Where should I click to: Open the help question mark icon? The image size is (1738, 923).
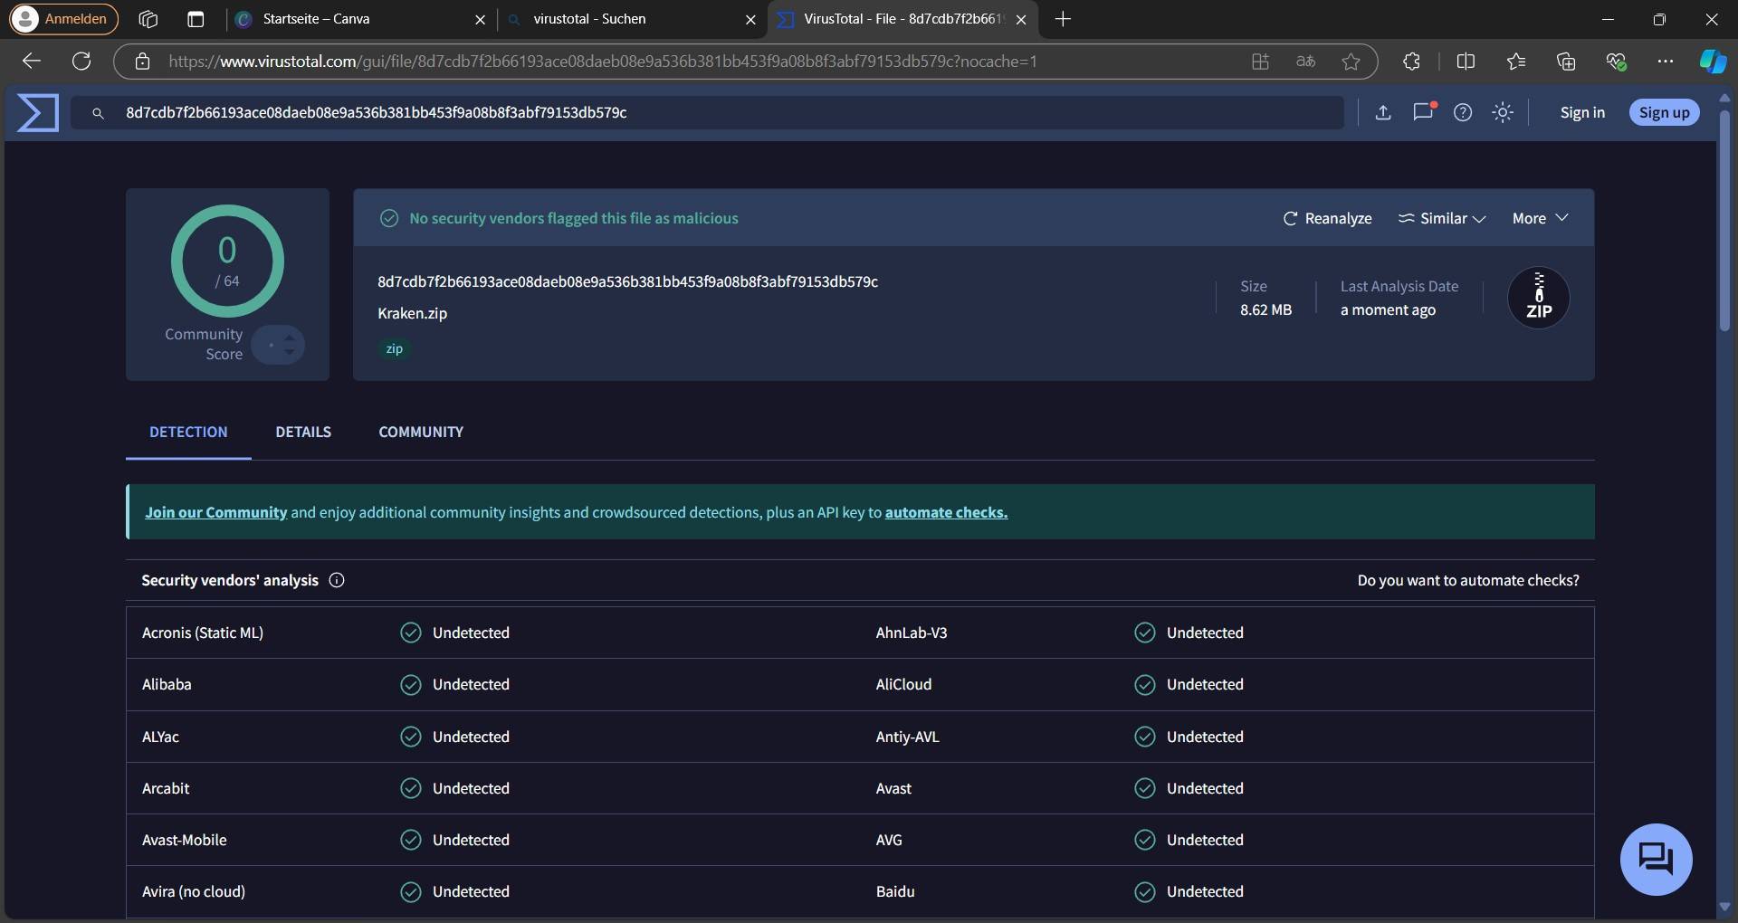(x=1463, y=112)
